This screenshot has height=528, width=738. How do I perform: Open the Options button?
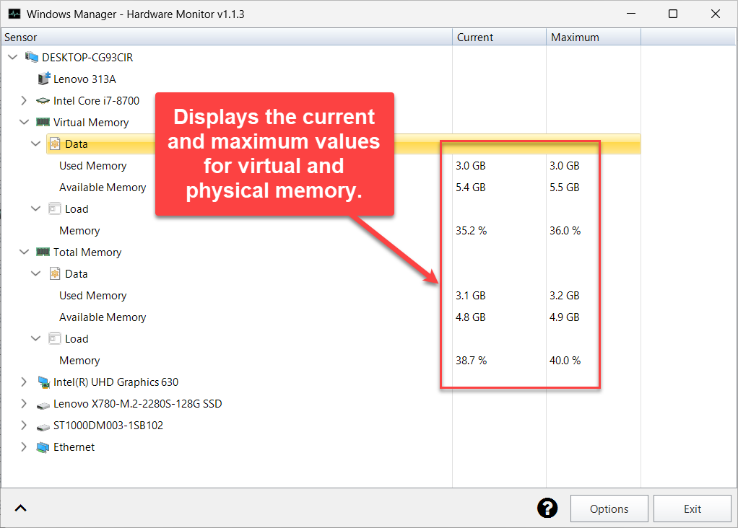pos(609,509)
